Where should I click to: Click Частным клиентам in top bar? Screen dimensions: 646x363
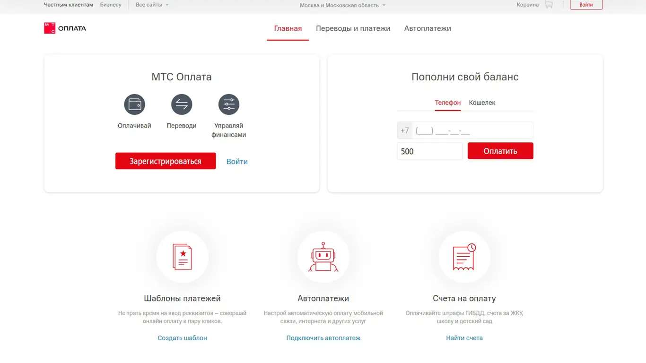coord(69,5)
